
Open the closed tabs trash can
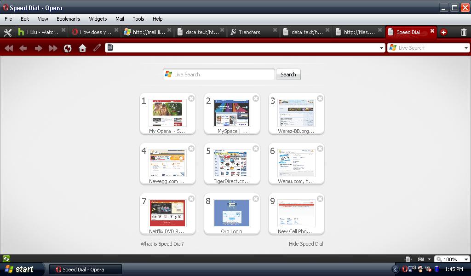pyautogui.click(x=464, y=32)
